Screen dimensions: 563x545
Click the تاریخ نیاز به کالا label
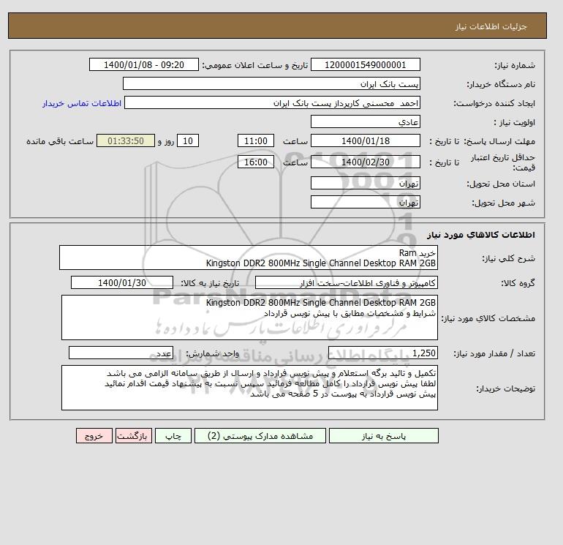point(210,283)
